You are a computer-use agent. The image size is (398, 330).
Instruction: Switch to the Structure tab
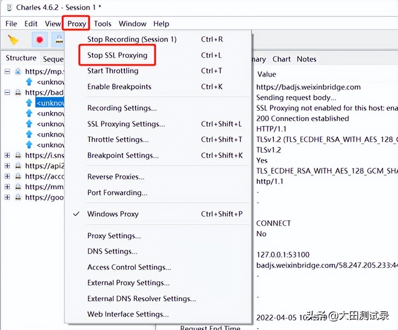tap(21, 58)
